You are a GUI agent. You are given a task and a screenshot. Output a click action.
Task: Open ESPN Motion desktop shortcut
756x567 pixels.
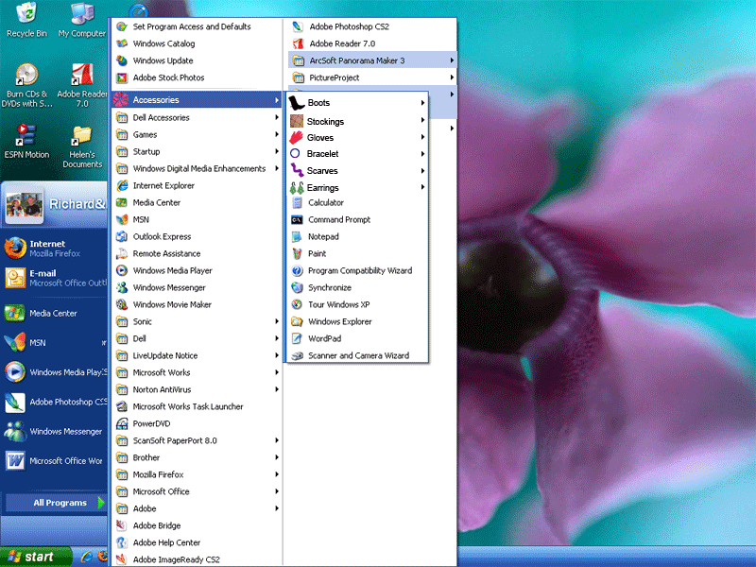pyautogui.click(x=27, y=141)
